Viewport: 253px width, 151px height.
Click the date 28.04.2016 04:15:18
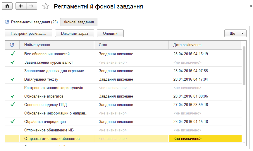point(191,122)
